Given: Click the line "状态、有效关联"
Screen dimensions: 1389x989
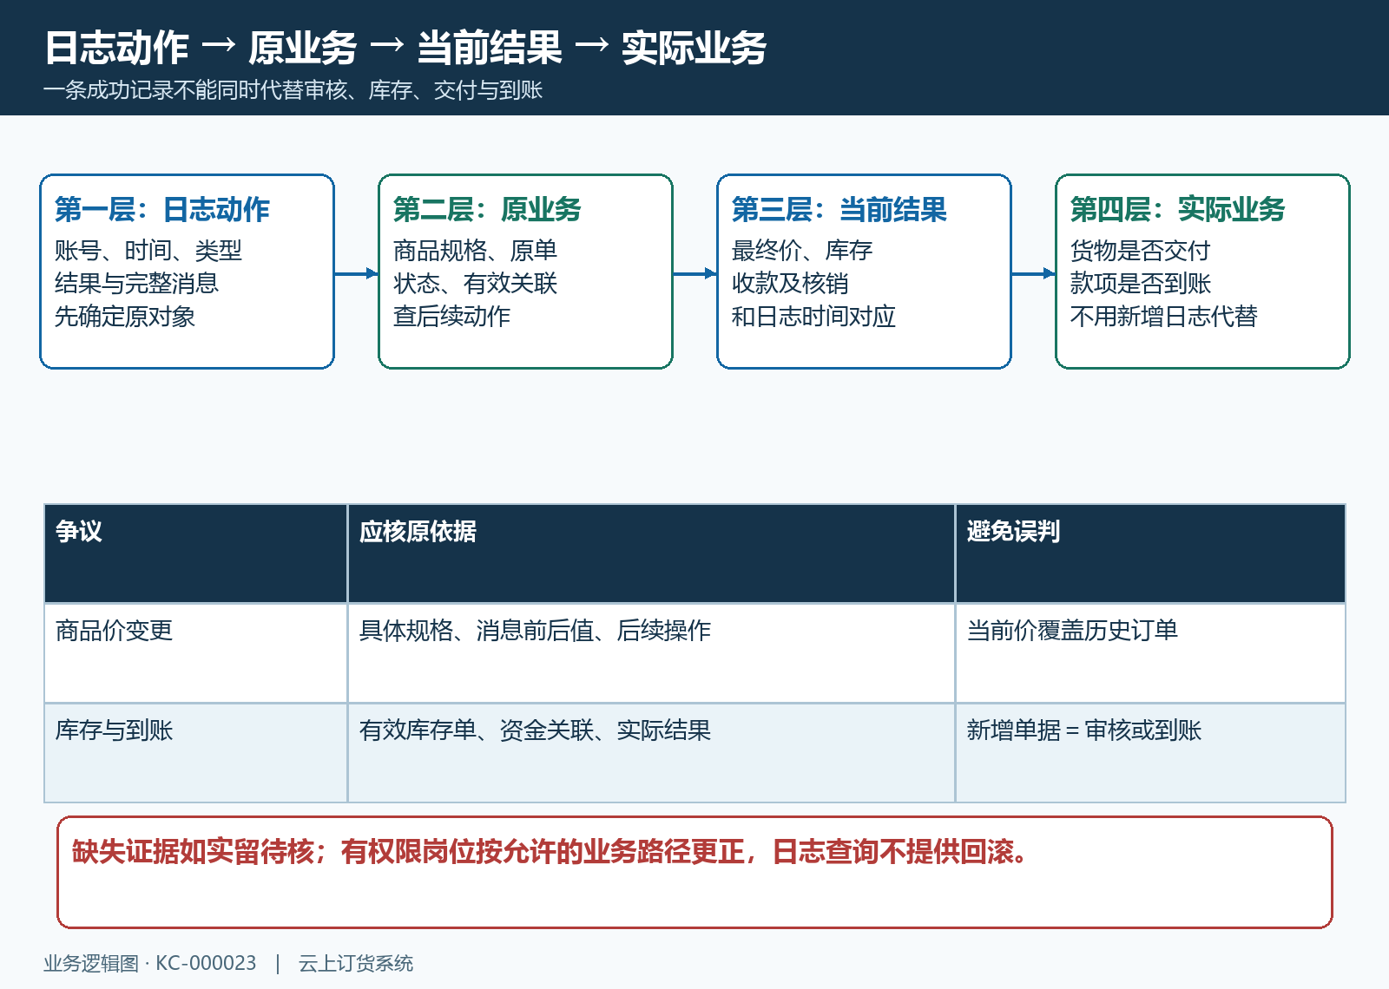Looking at the screenshot, I should point(475,284).
